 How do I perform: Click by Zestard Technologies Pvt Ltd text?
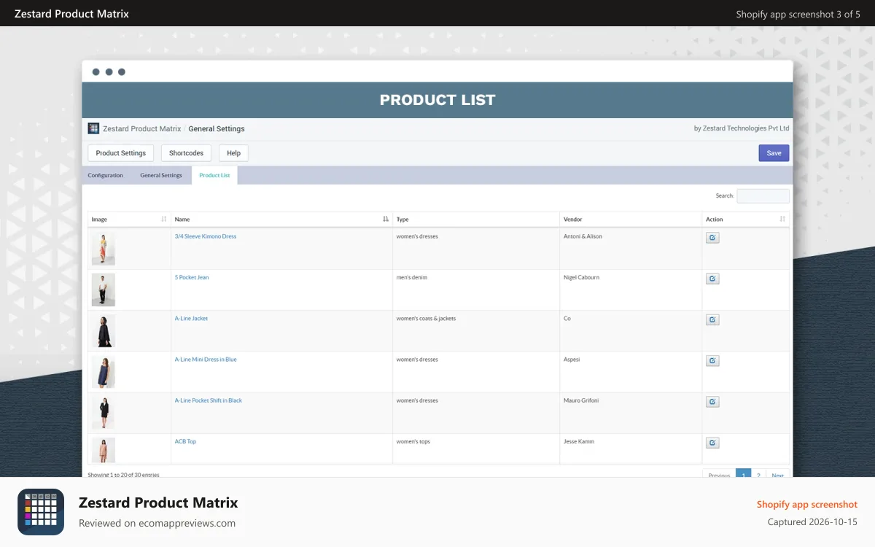[x=742, y=128]
